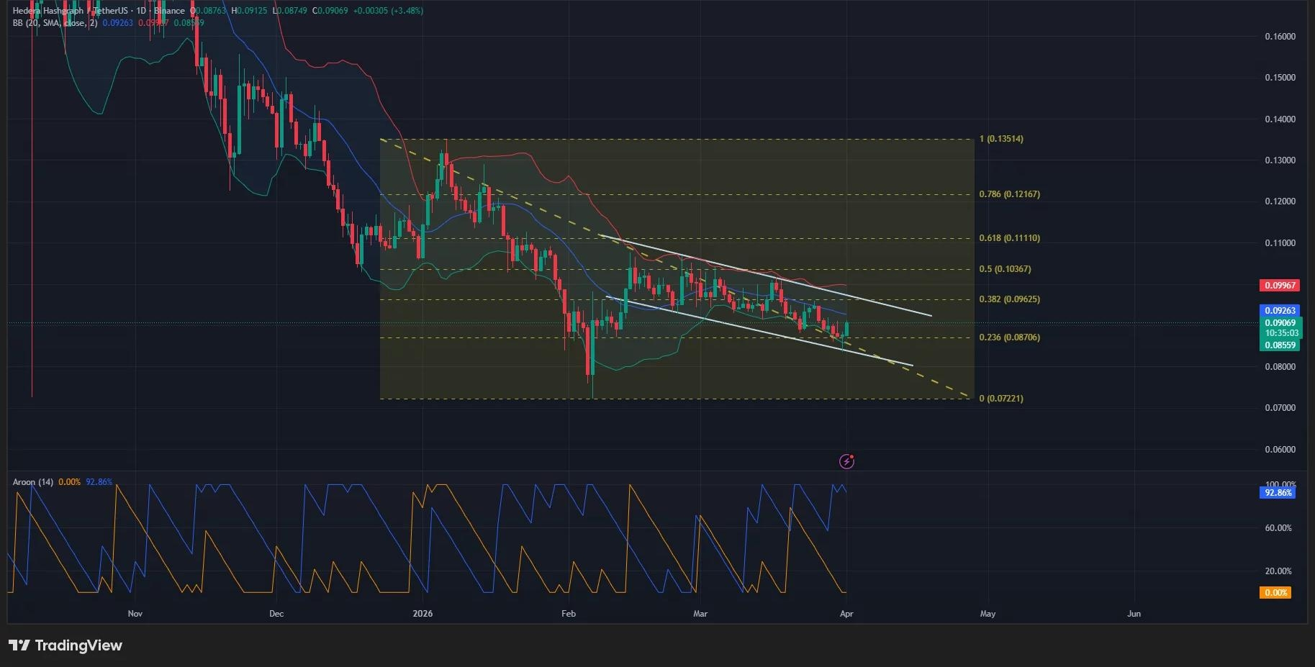Select Fibonacci level label 0.5 (0.10367)
Viewport: 1315px width, 667px height.
point(1006,269)
